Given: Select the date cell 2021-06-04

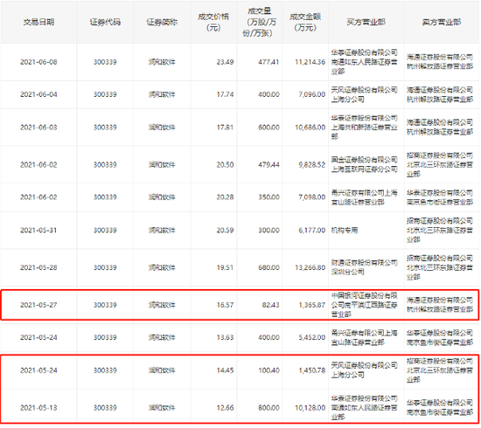Looking at the screenshot, I should click(38, 94).
